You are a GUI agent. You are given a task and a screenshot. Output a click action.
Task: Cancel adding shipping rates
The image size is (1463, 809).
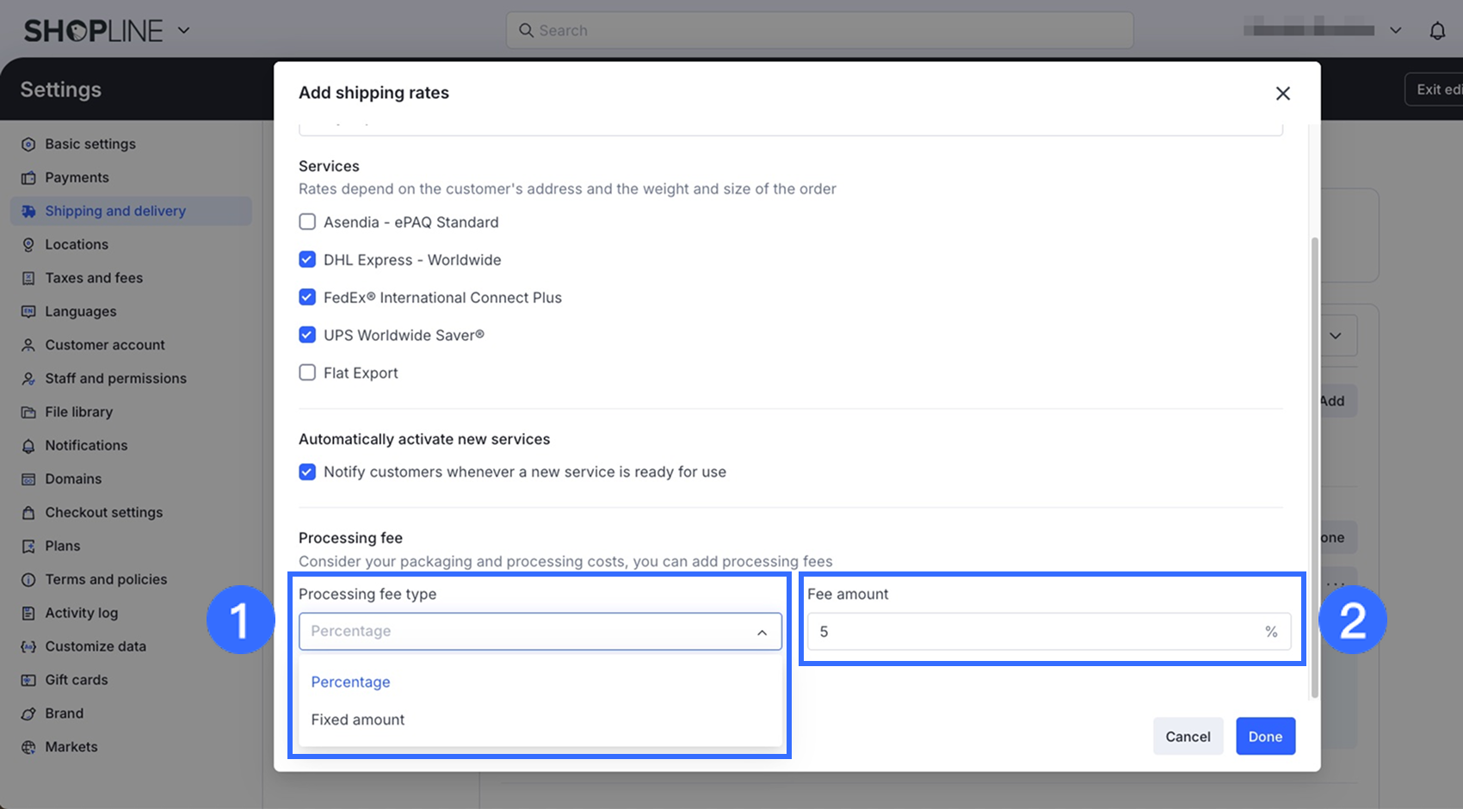1188,737
